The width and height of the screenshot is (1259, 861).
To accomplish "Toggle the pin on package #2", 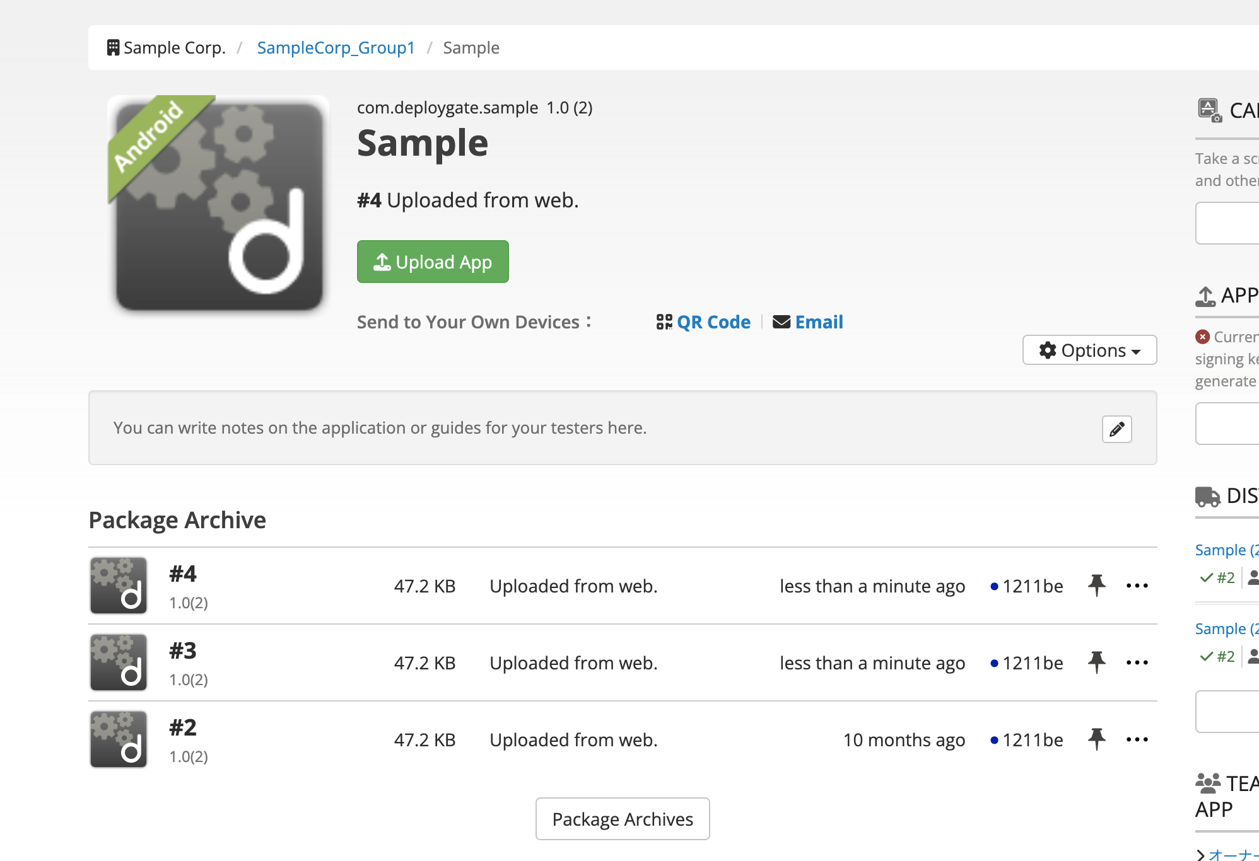I will 1096,739.
